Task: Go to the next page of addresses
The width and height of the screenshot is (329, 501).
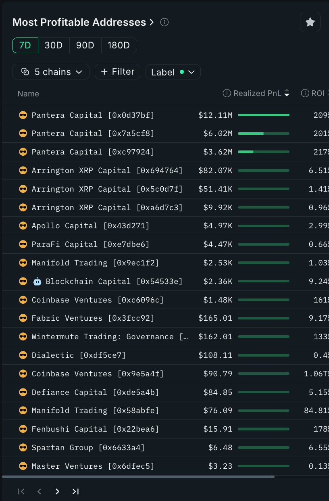Action: pos(57,491)
